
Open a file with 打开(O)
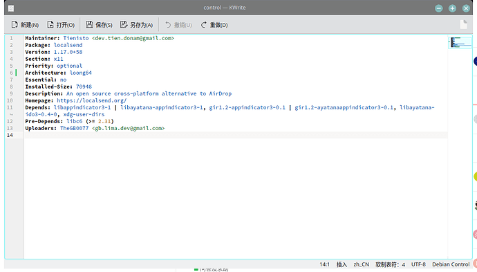(61, 25)
